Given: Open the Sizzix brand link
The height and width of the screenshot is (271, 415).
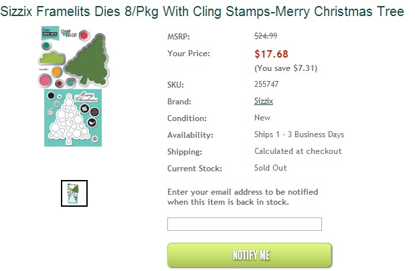Looking at the screenshot, I should pyautogui.click(x=264, y=101).
